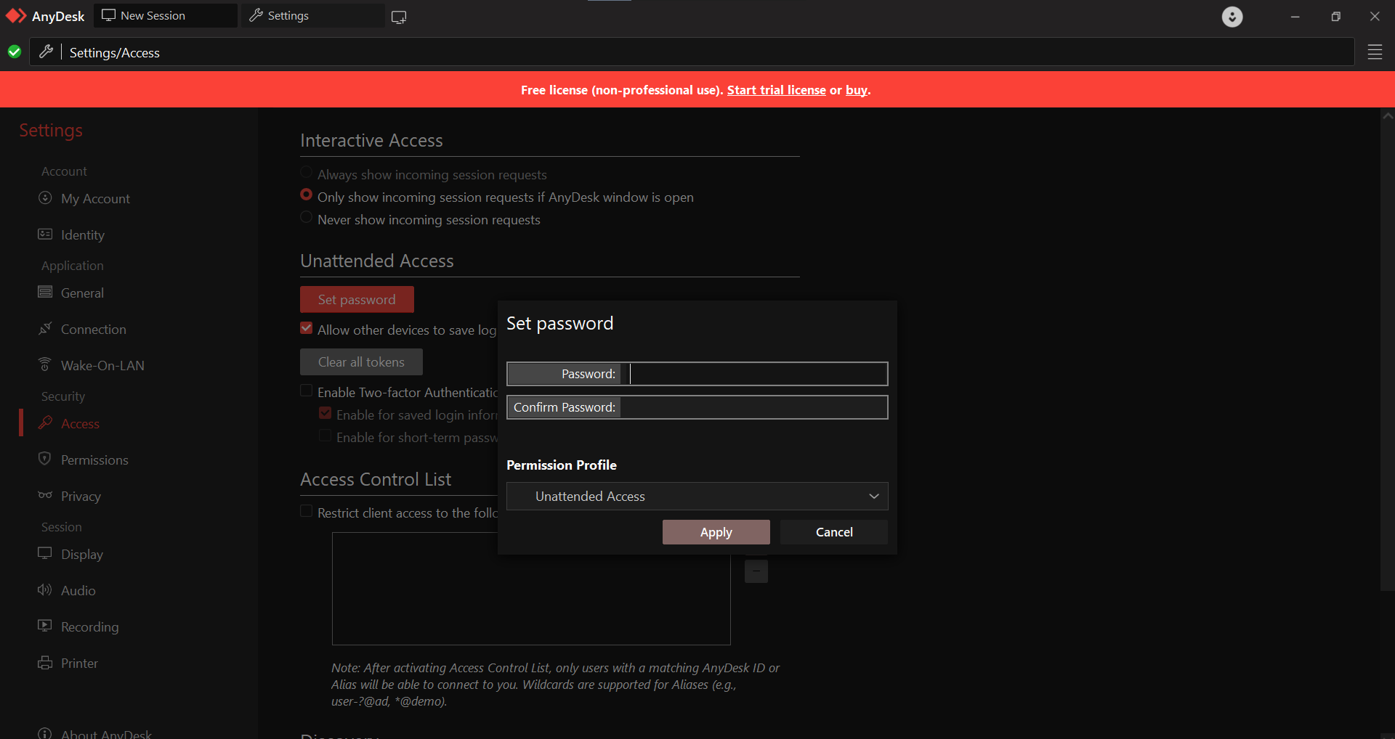This screenshot has height=739, width=1395.
Task: Toggle Allow other devices to save login
Action: coord(307,328)
